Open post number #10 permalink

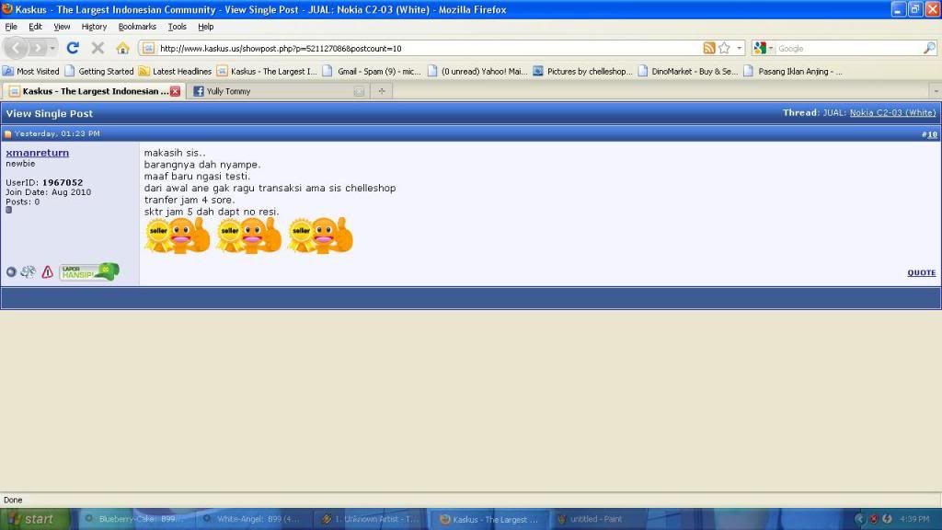[x=931, y=134]
